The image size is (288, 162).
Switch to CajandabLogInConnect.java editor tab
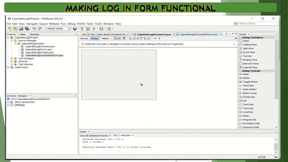point(153,34)
